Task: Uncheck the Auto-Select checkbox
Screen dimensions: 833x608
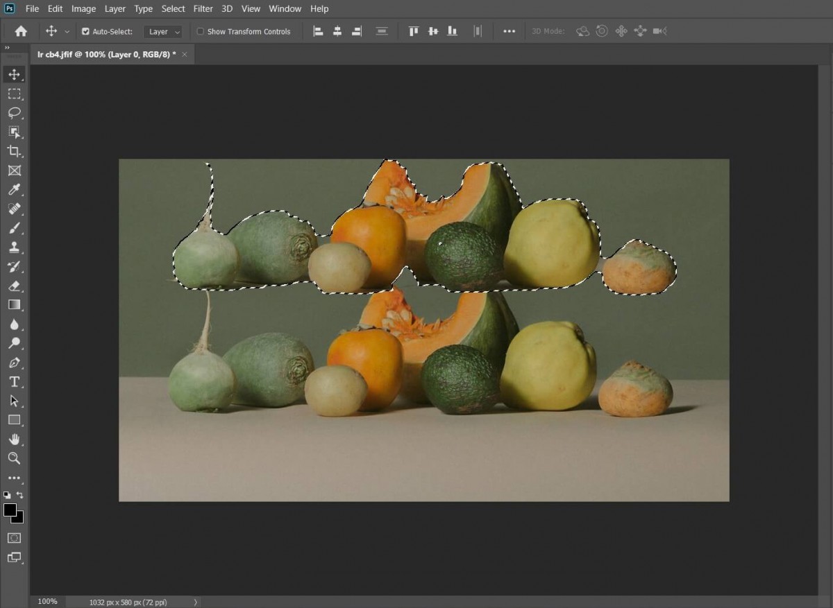Action: coord(85,31)
